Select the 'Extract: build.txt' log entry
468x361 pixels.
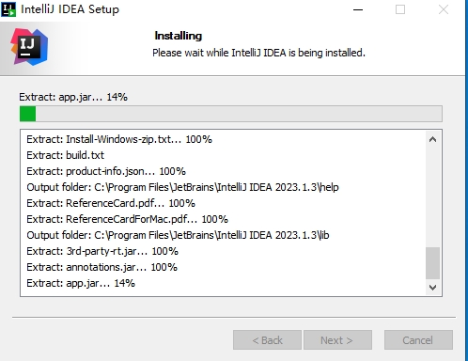(65, 155)
